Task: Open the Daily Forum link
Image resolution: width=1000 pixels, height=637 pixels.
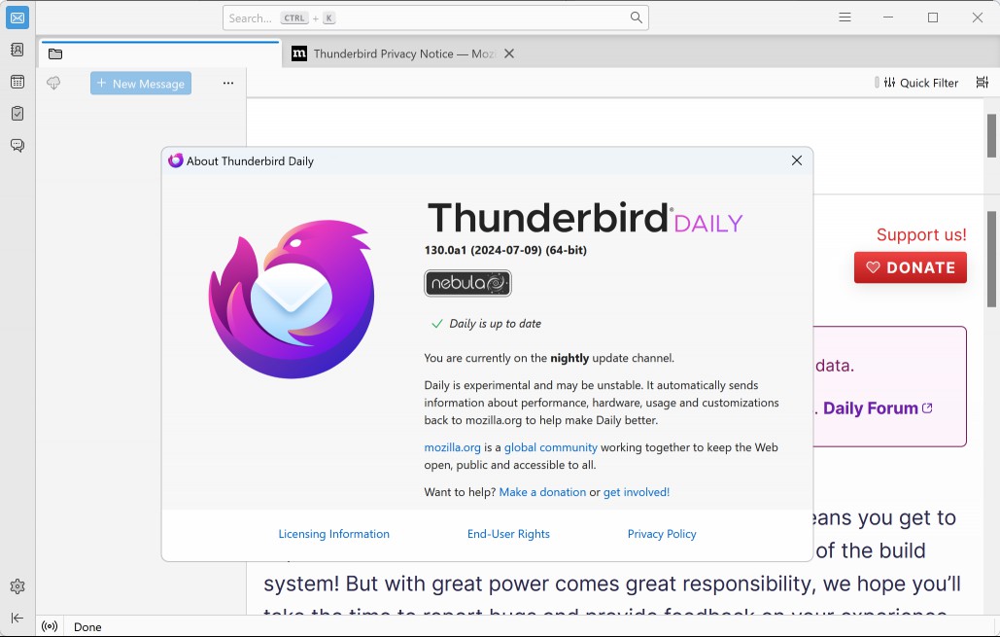Action: (878, 408)
